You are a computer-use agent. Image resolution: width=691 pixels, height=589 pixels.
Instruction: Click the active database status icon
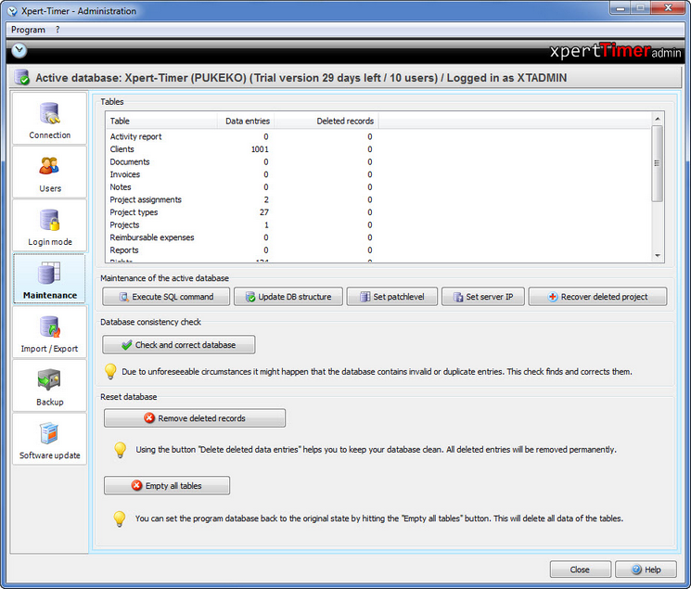coord(21,77)
